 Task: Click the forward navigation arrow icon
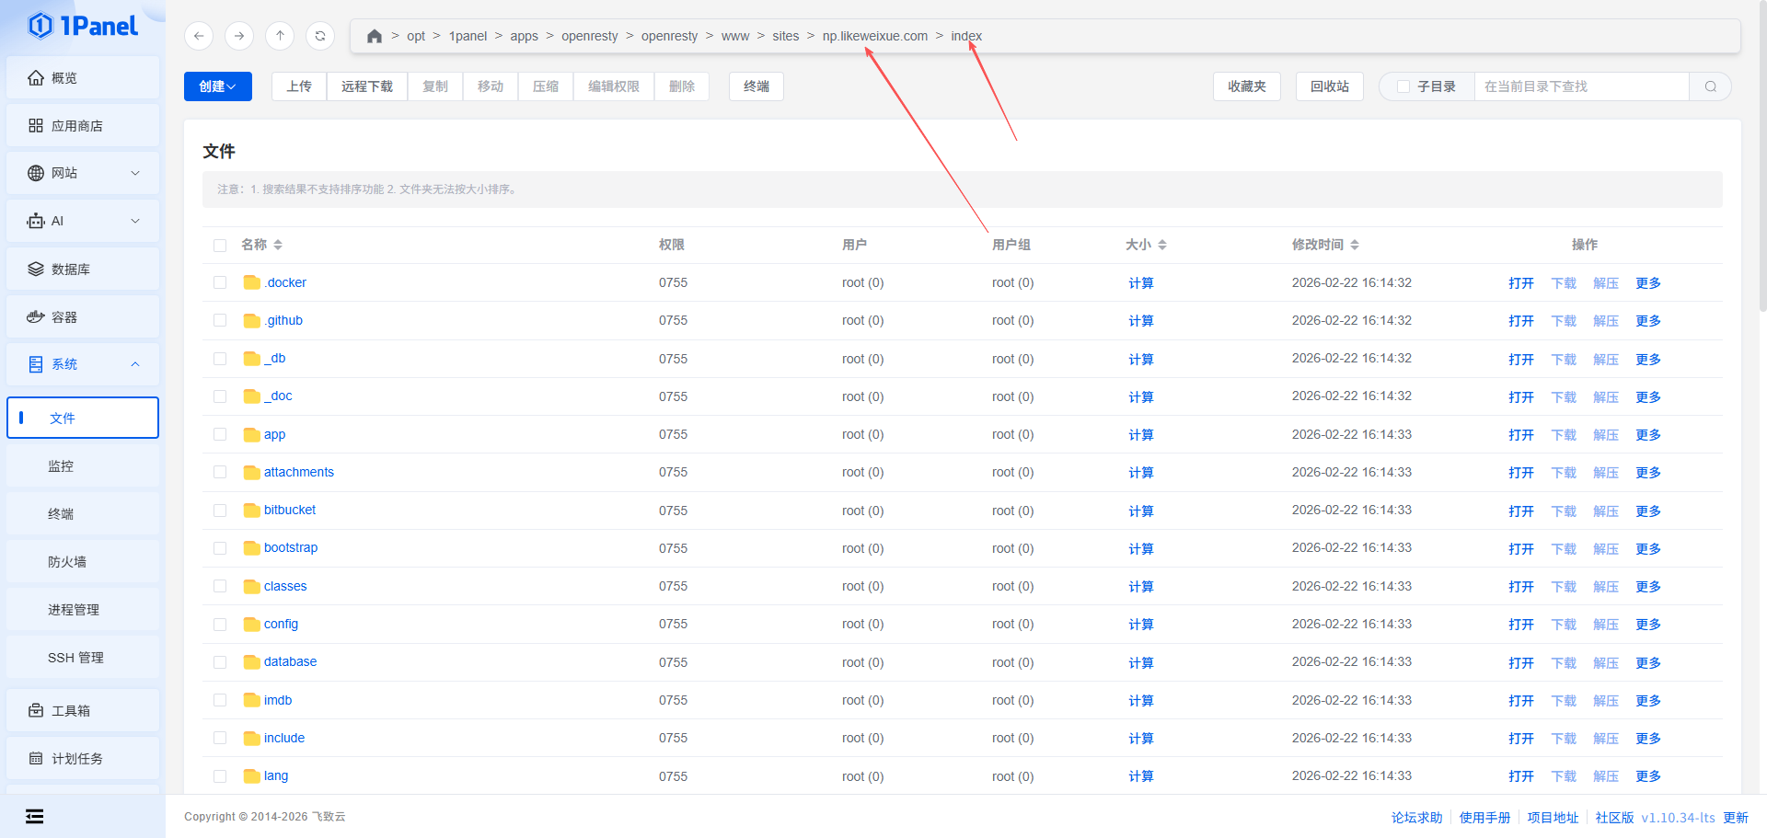239,36
